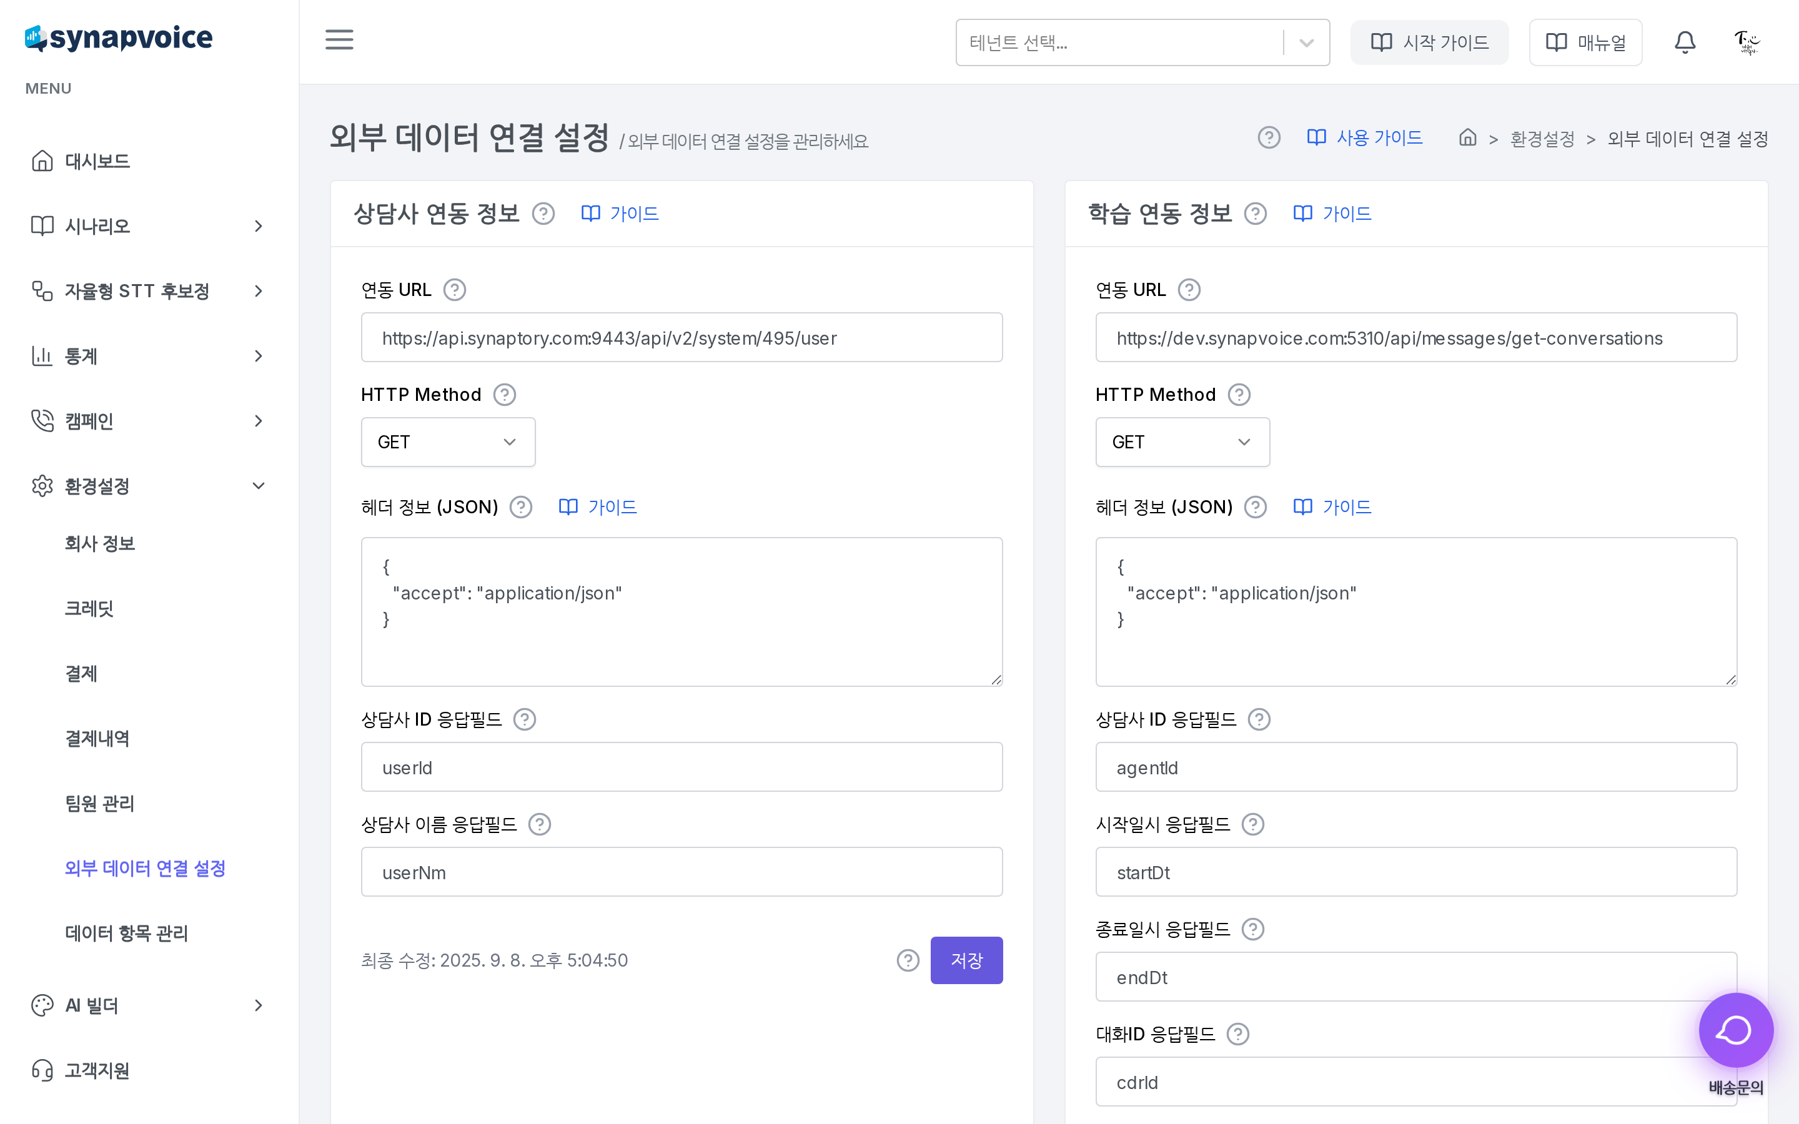The height and width of the screenshot is (1124, 1799).
Task: Select 외부 데이터 연결 설정 submenu
Action: coord(145,868)
